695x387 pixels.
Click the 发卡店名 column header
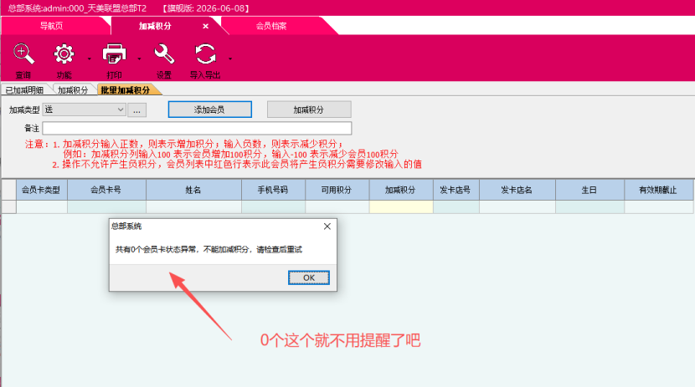coord(517,190)
